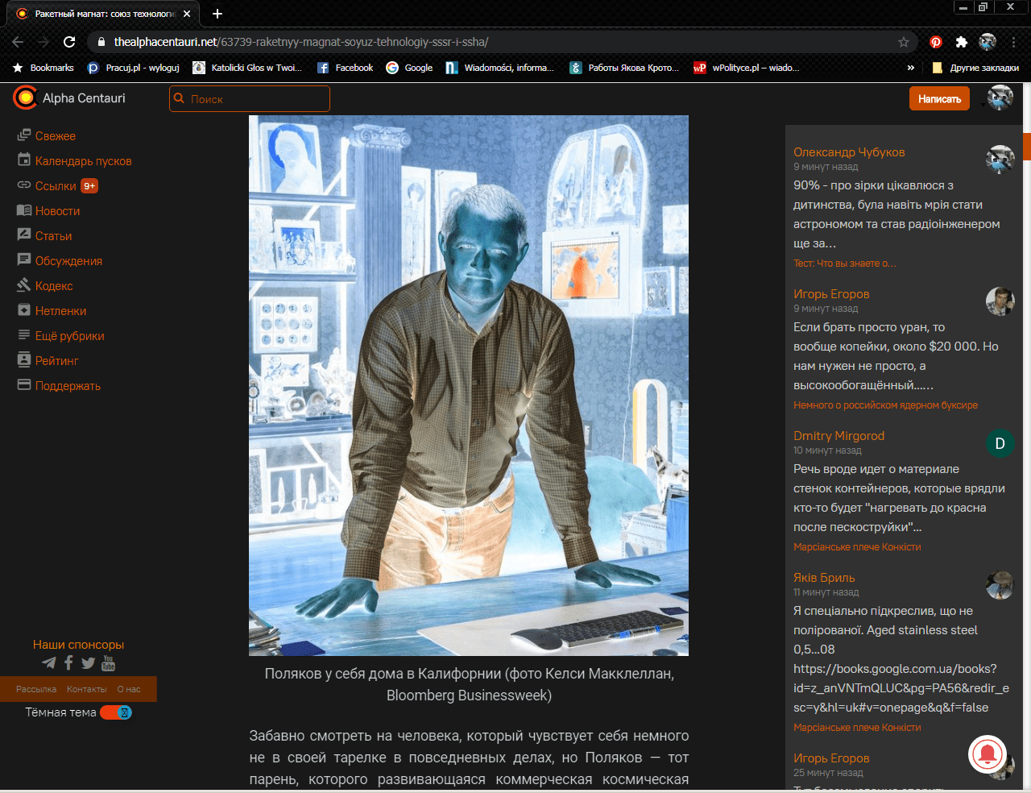Go to the Новости section
Screen dimensions: 1031x793
click(57, 211)
